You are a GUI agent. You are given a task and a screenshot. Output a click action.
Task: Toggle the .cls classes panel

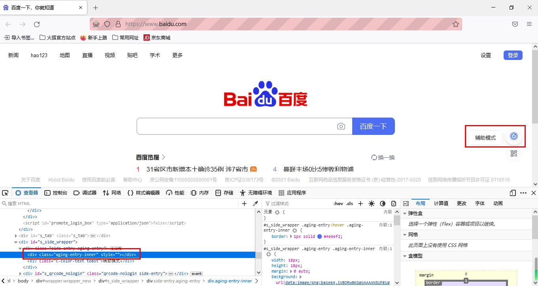349,204
